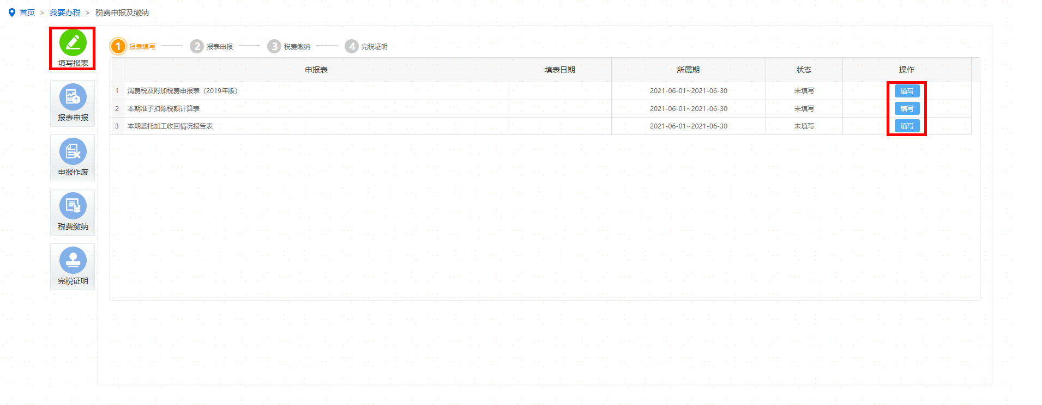Click the 填表日期 column header
The image size is (1042, 405).
[560, 70]
